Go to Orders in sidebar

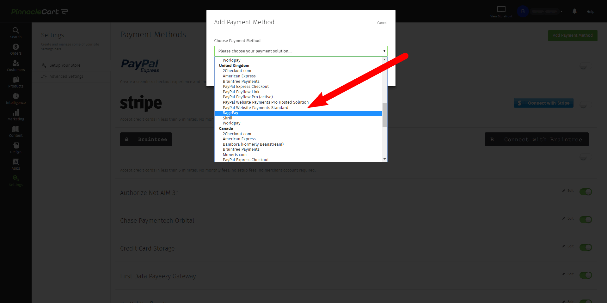[15, 49]
